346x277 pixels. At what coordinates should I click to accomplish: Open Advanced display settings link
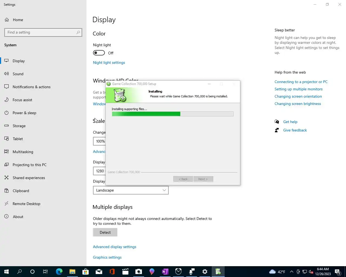pos(115,247)
